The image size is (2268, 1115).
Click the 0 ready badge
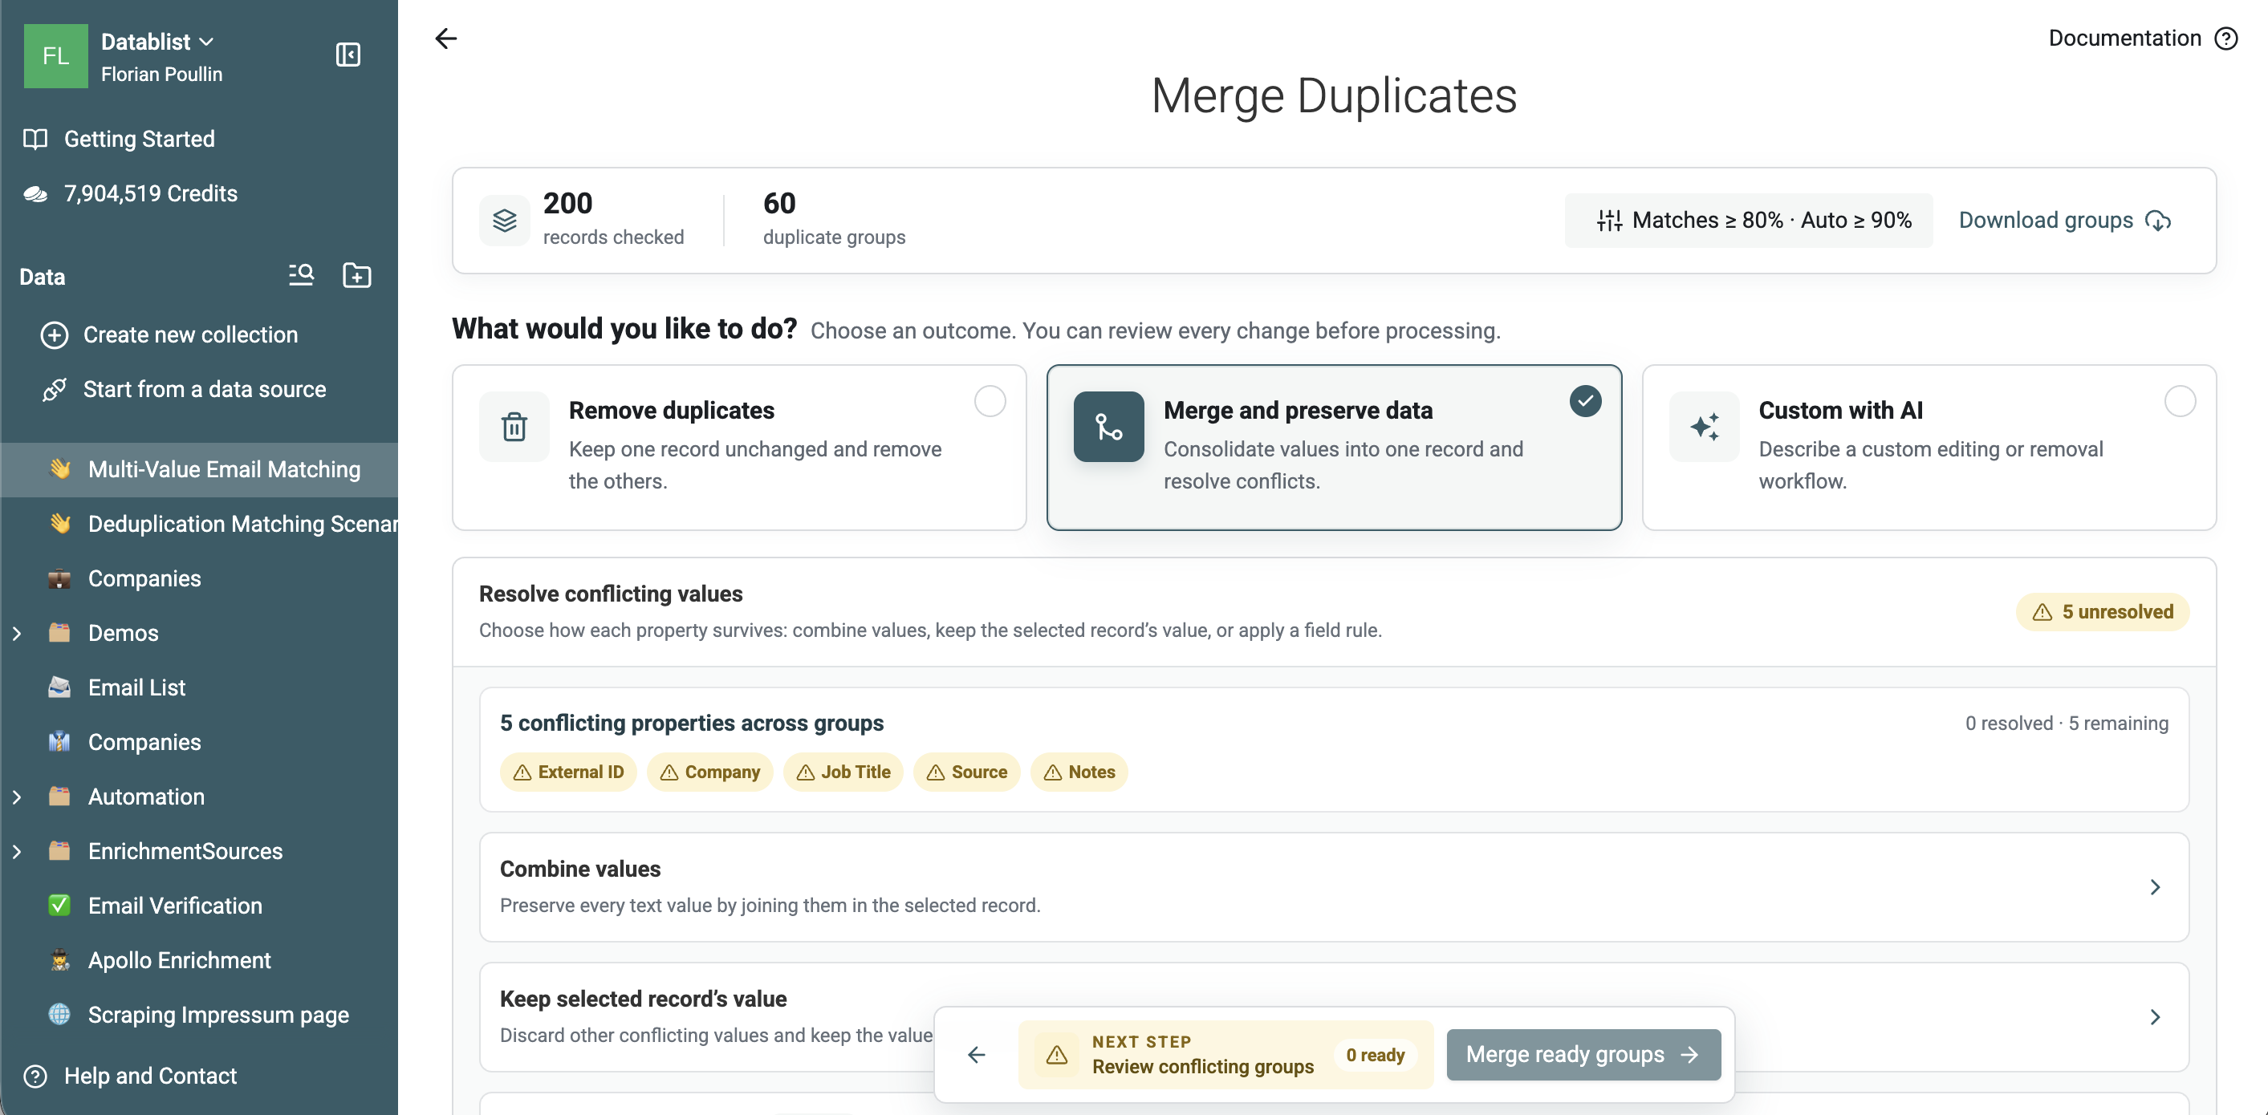[1376, 1054]
